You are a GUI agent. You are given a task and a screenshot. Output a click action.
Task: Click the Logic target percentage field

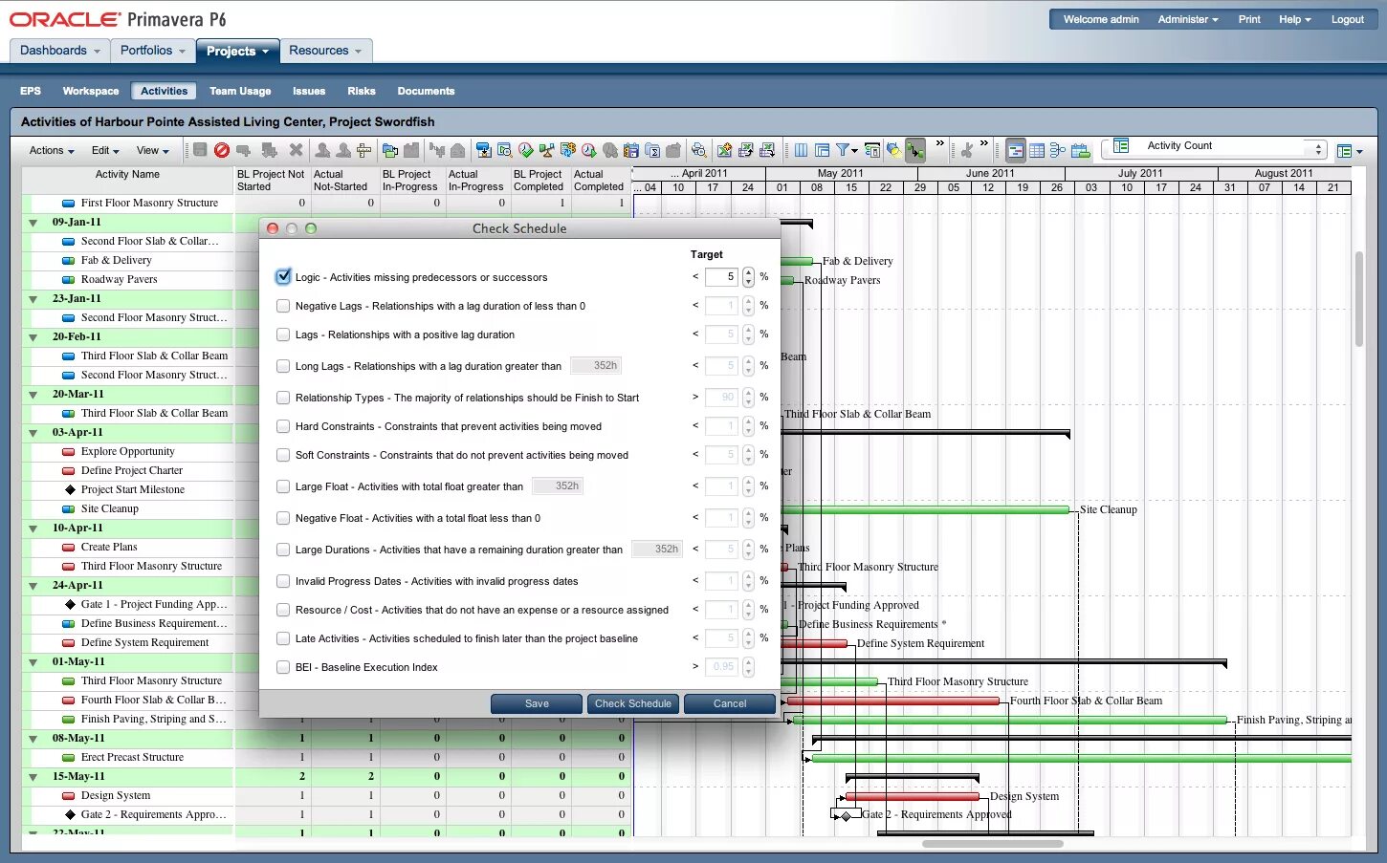point(721,277)
